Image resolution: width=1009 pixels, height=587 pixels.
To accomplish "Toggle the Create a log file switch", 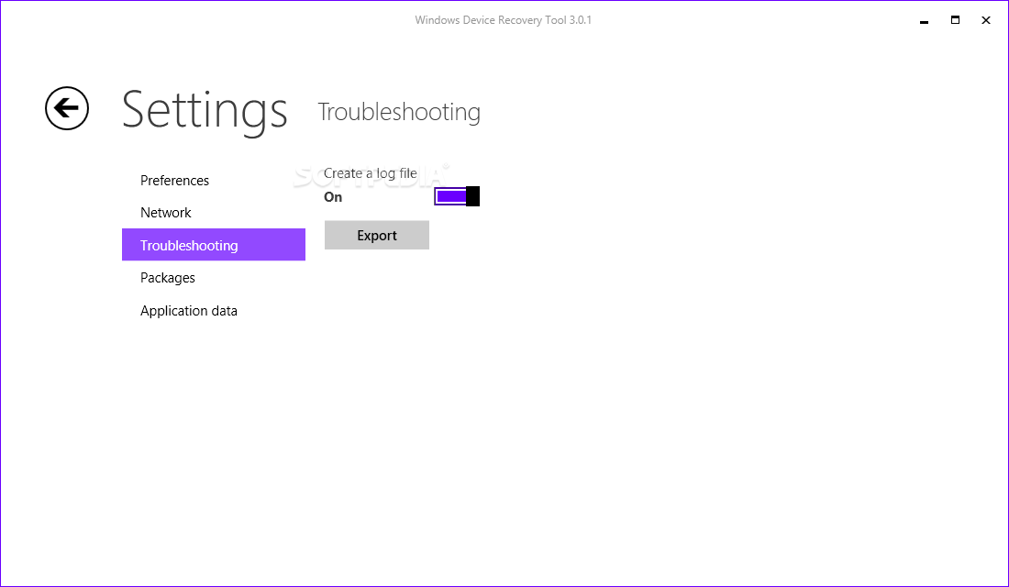I will [x=457, y=196].
